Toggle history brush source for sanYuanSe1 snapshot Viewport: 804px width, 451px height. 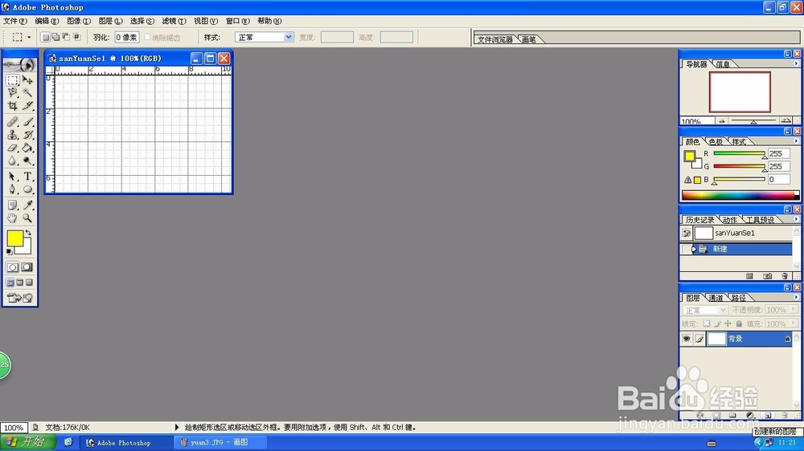(686, 233)
